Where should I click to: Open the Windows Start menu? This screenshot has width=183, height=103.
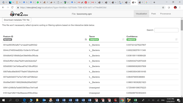(3, 100)
